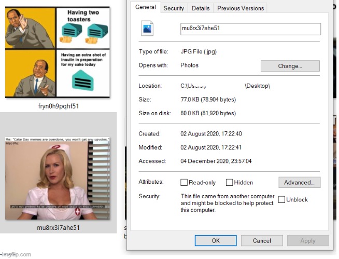
Task: Click the filename field mu8rx3i7ahe51
Action: 250,29
